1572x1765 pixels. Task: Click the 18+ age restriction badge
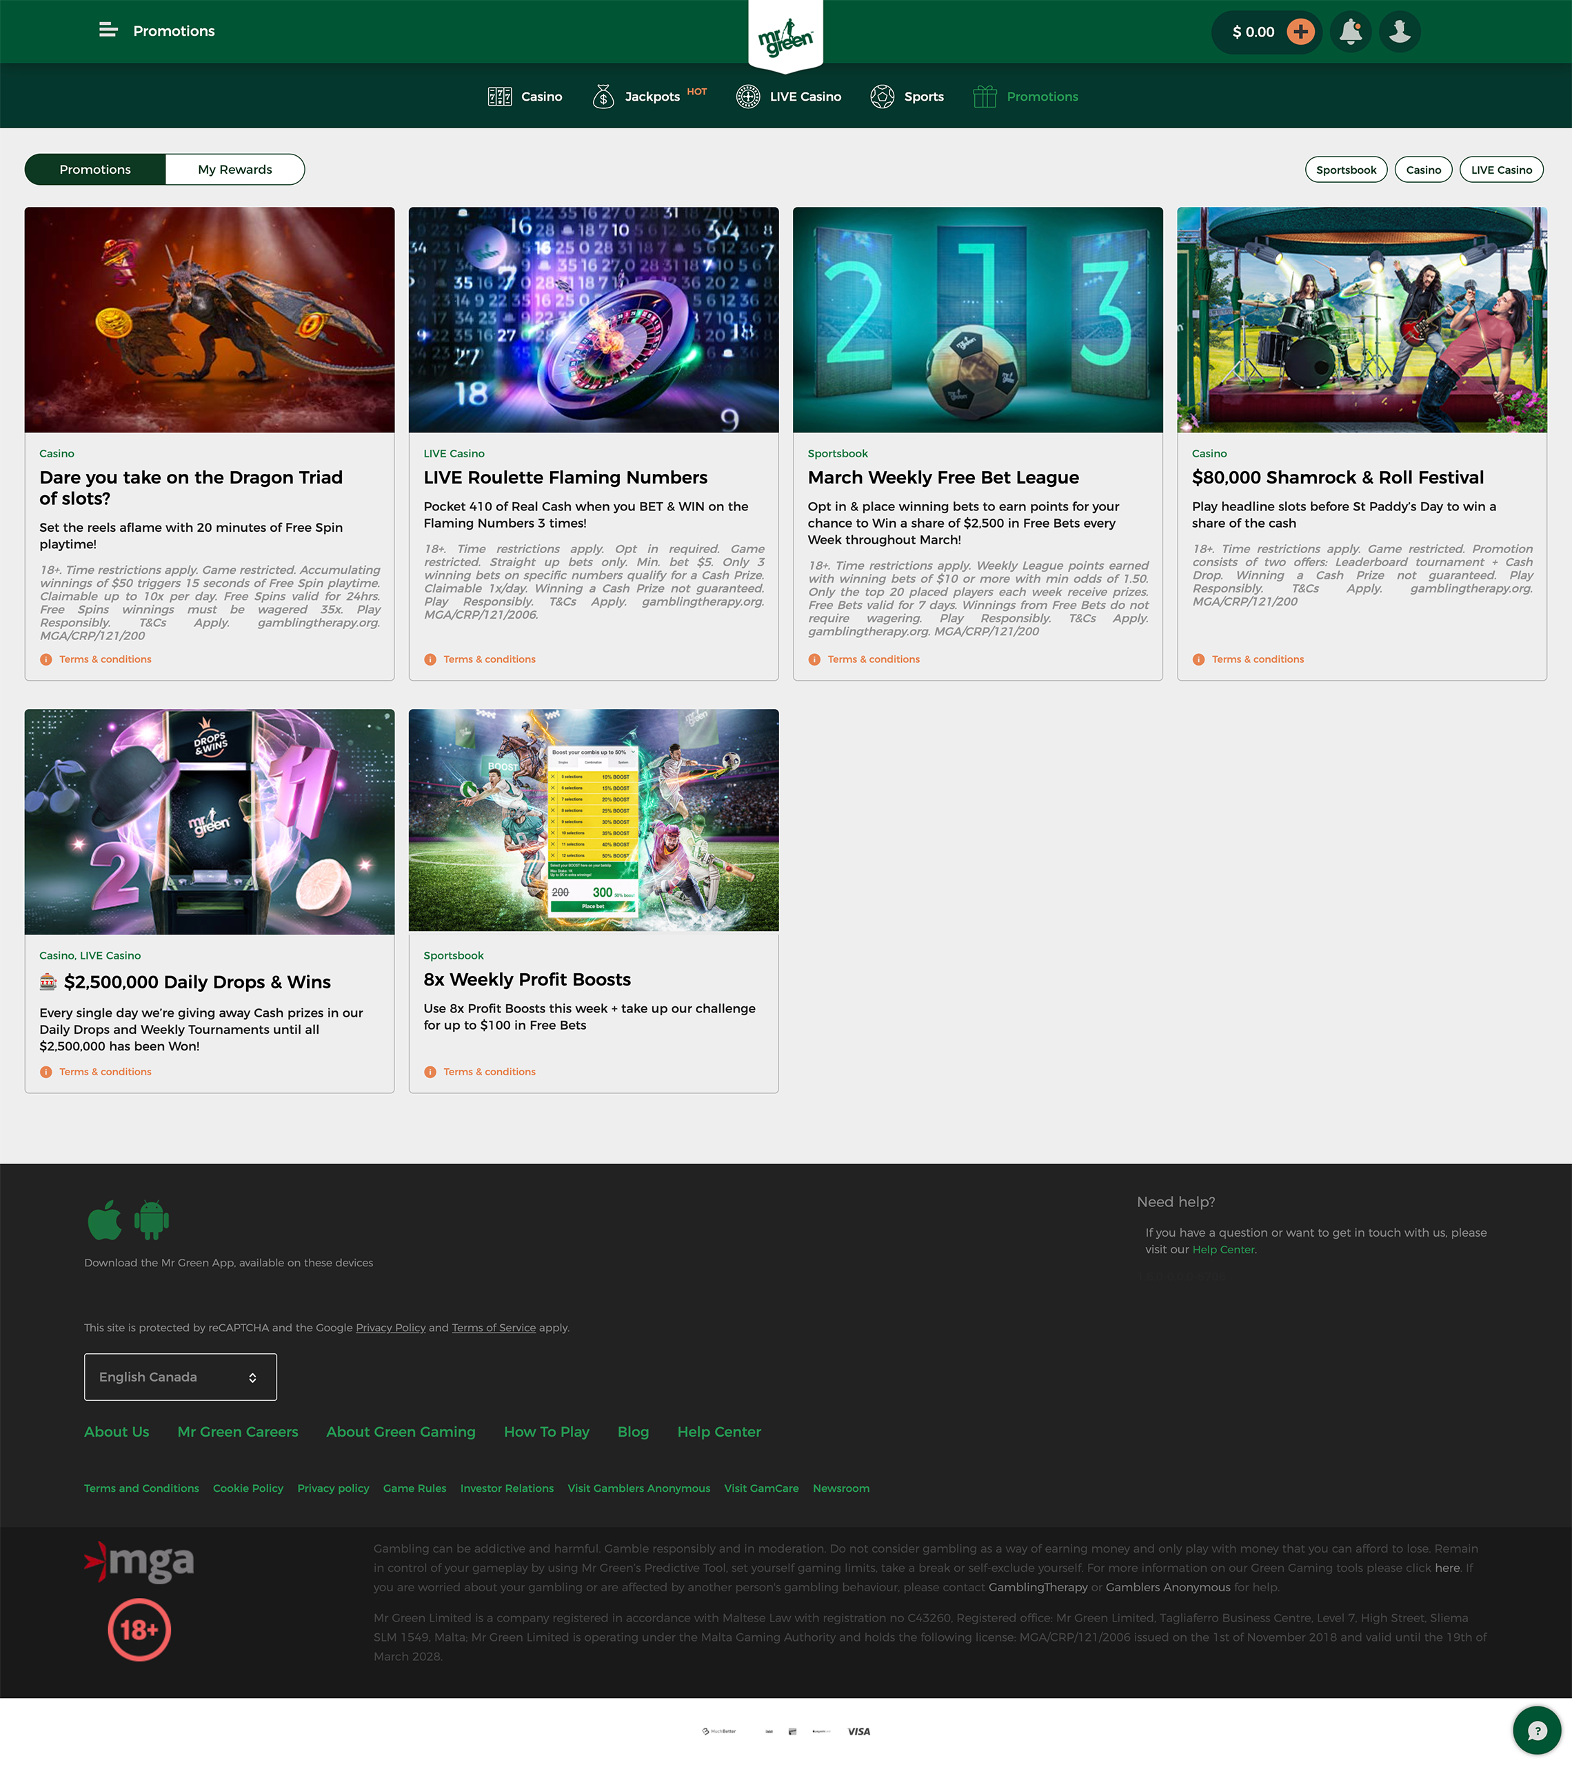point(139,1629)
